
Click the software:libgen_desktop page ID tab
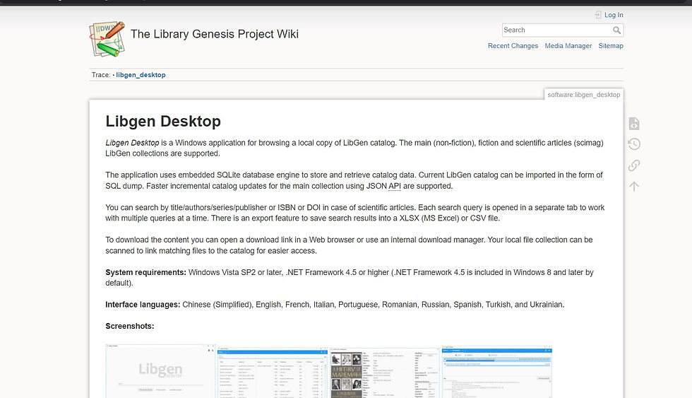pyautogui.click(x=583, y=95)
